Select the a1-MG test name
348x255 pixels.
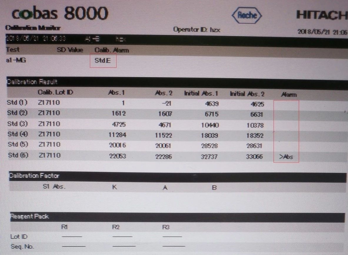[16, 60]
